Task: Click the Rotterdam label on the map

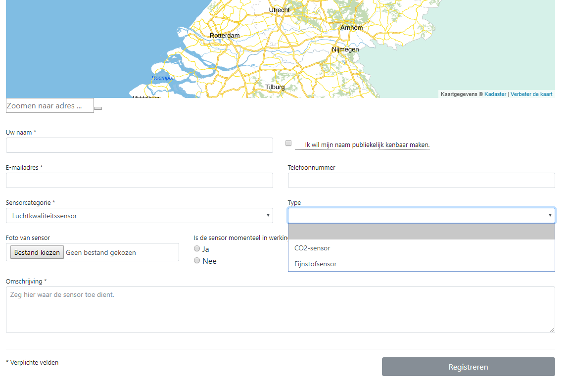Action: (225, 36)
